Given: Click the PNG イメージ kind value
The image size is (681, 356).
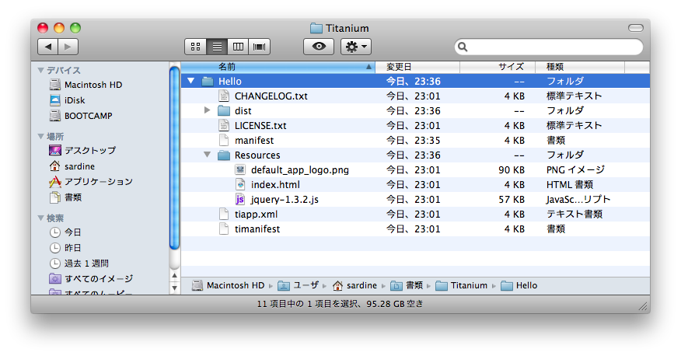Looking at the screenshot, I should (x=575, y=169).
